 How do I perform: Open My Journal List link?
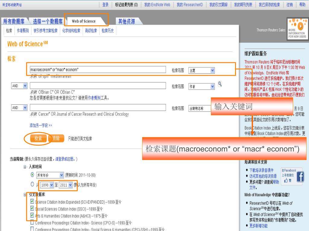pyautogui.click(x=243, y=5)
